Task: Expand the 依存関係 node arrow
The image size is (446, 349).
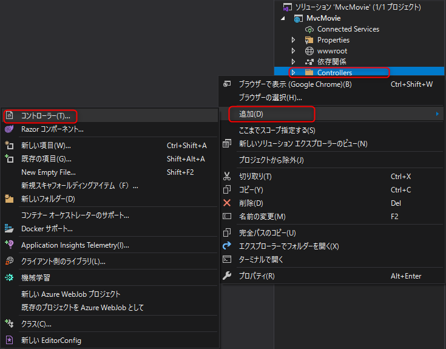Action: [x=293, y=62]
